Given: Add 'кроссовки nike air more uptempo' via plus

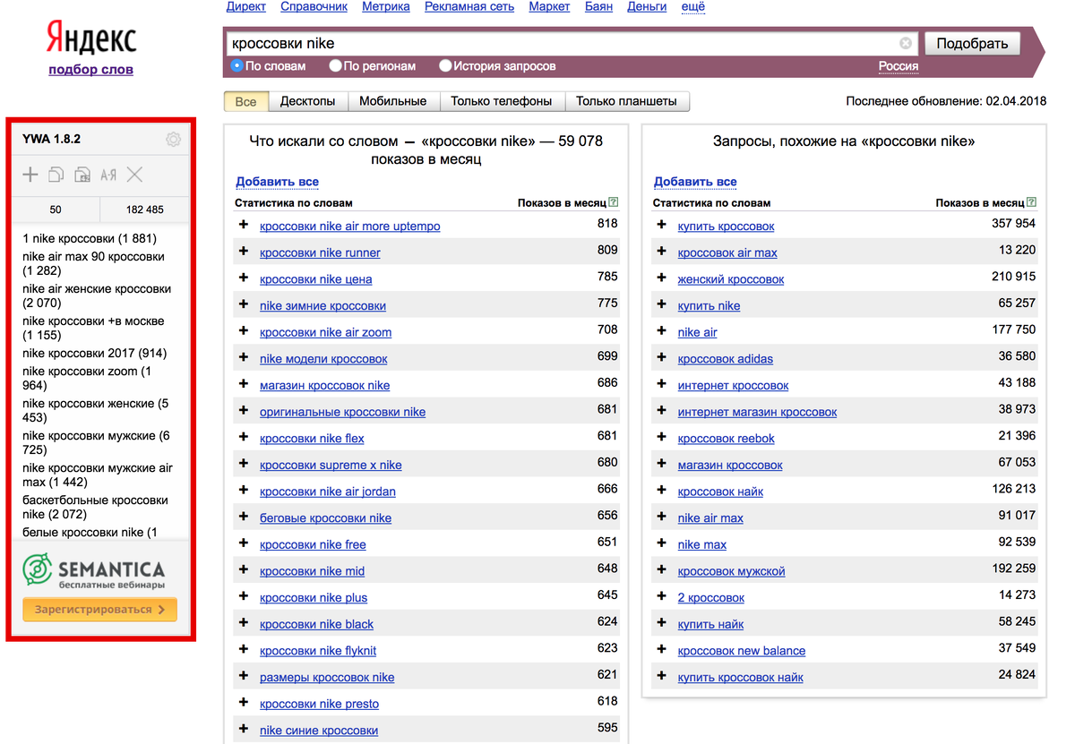Looking at the screenshot, I should pyautogui.click(x=243, y=225).
